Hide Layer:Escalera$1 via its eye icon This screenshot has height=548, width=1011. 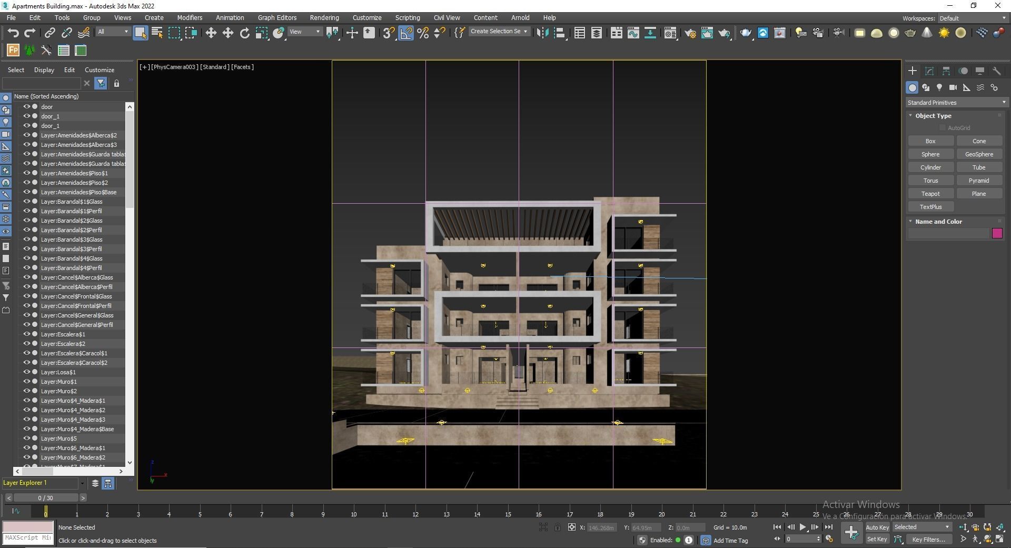tap(26, 334)
